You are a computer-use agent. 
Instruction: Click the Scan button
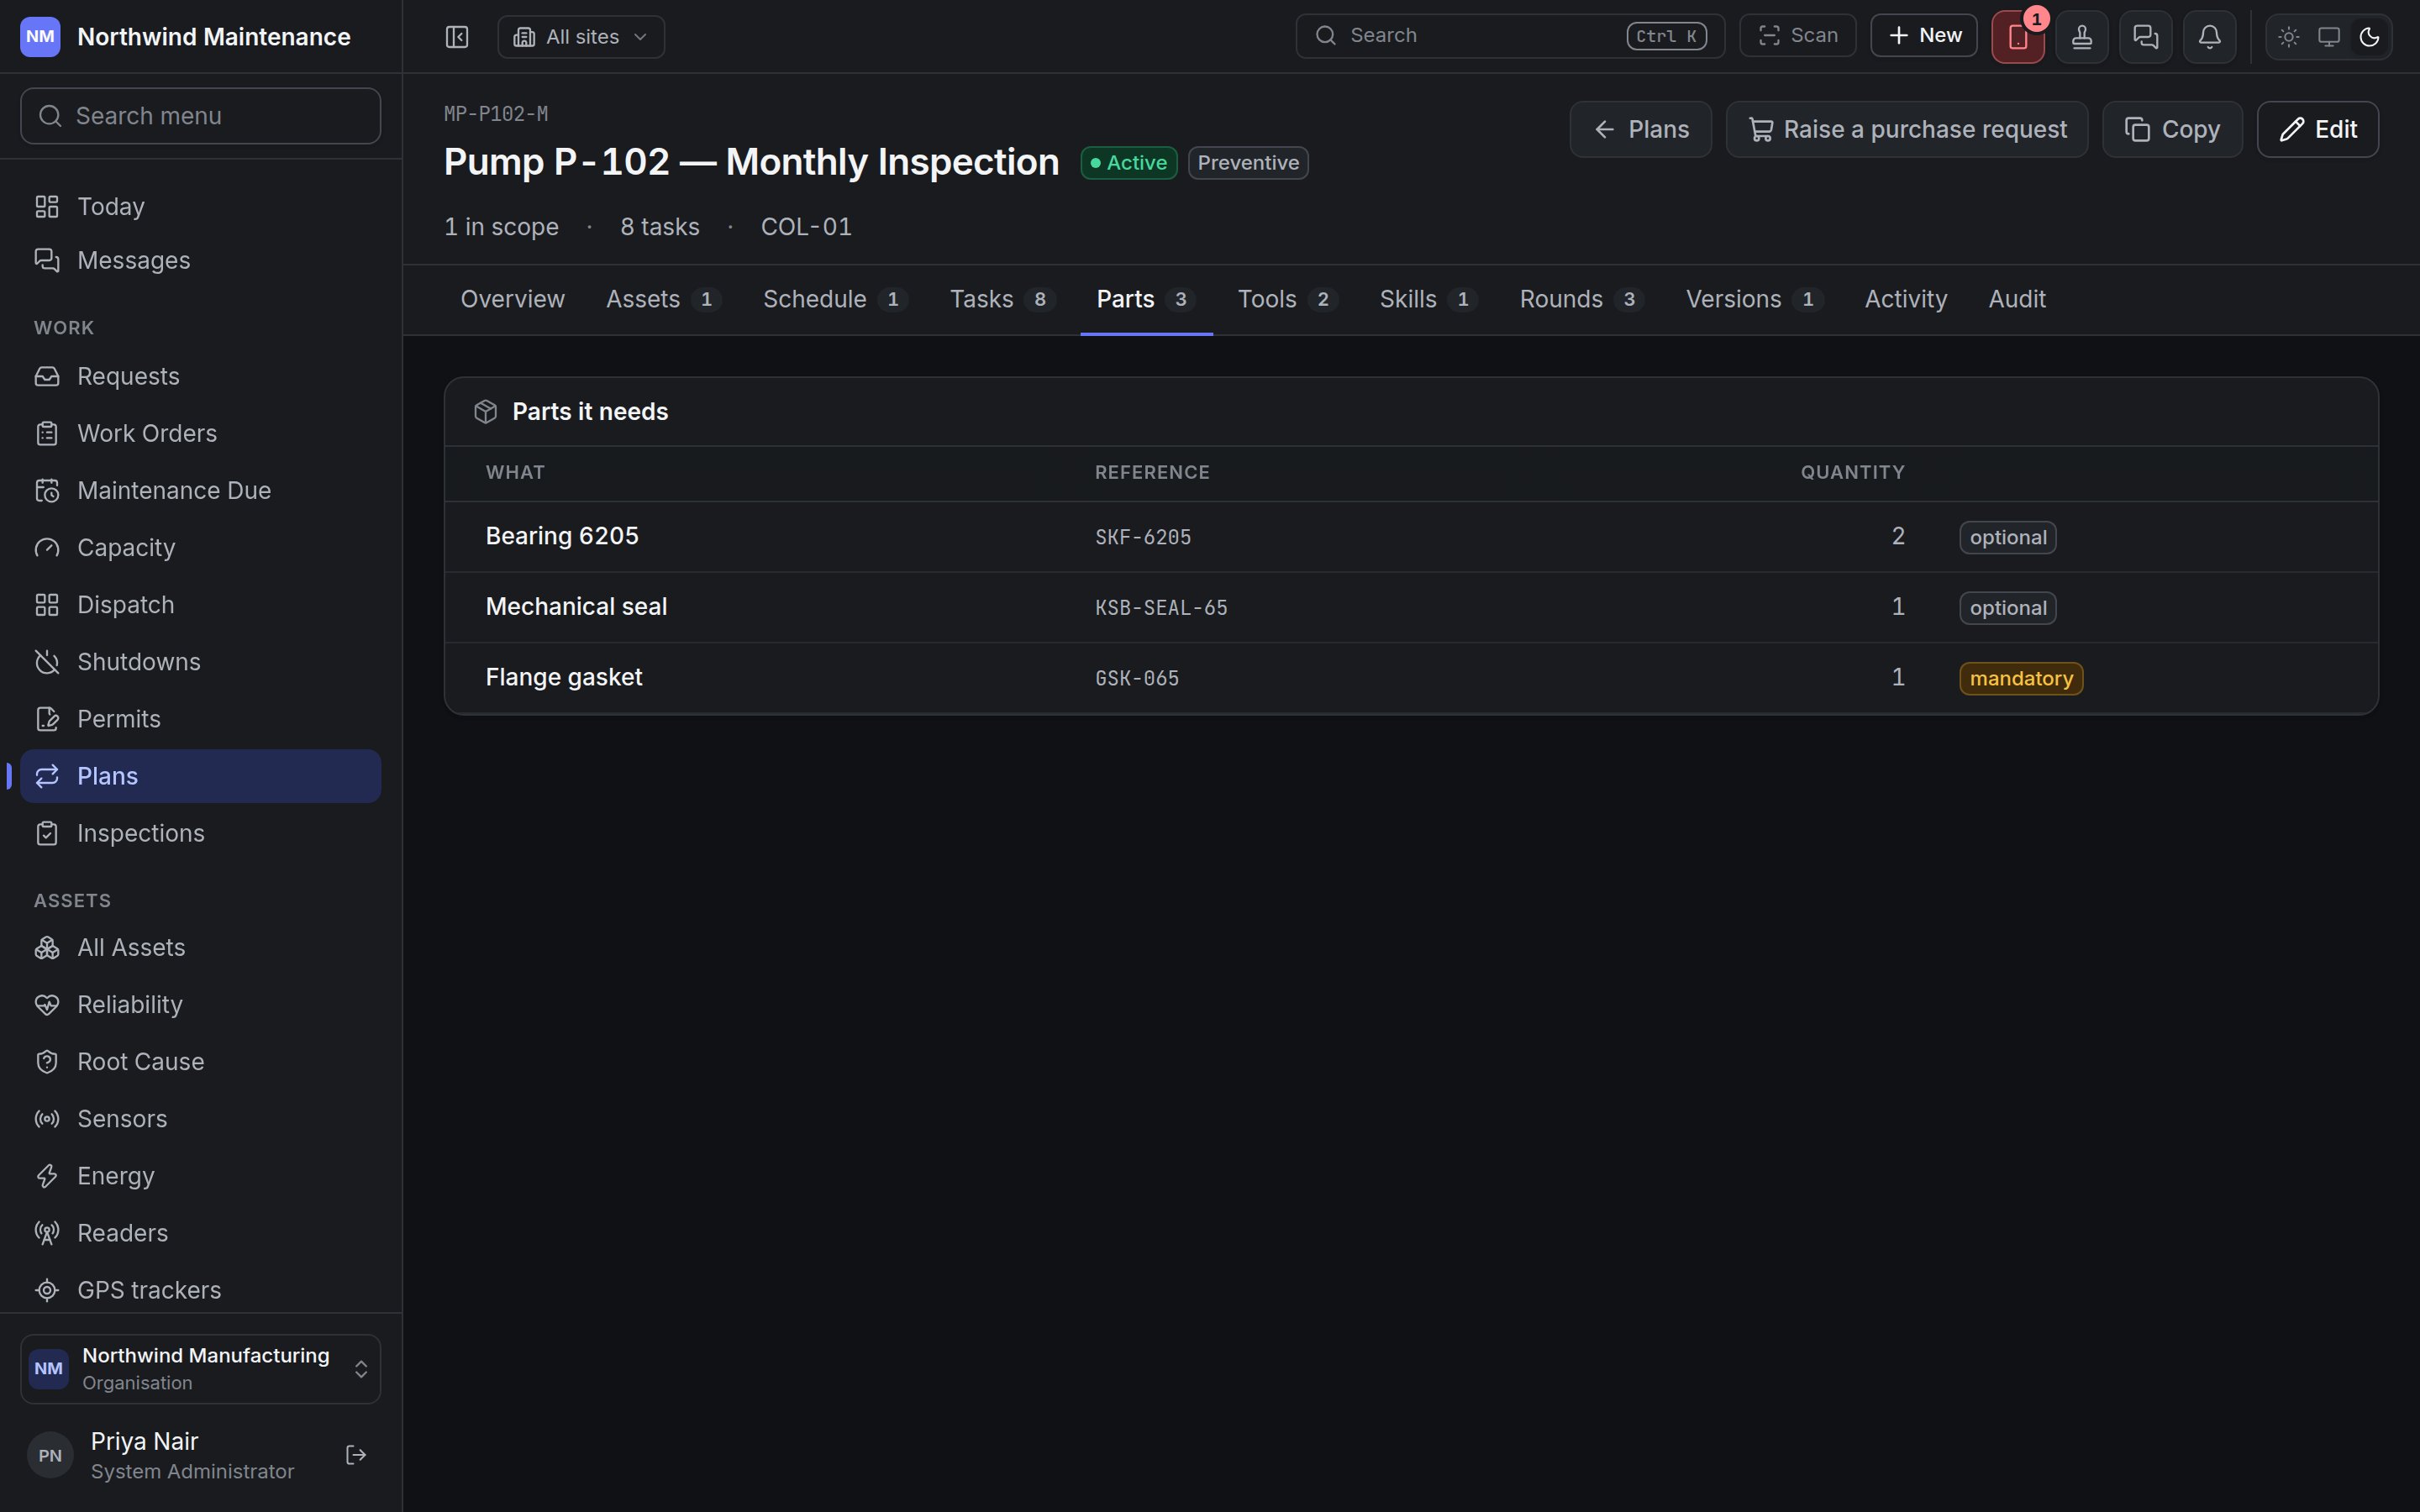[x=1798, y=36]
